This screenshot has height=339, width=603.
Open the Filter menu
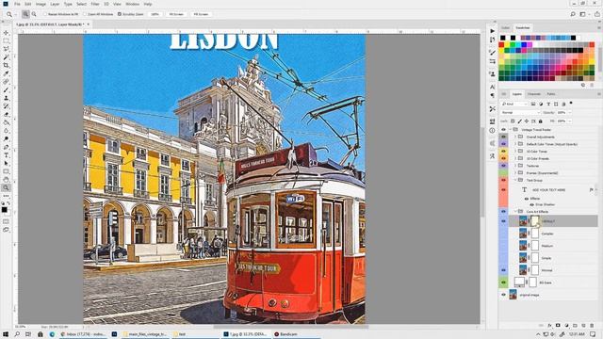pyautogui.click(x=95, y=4)
